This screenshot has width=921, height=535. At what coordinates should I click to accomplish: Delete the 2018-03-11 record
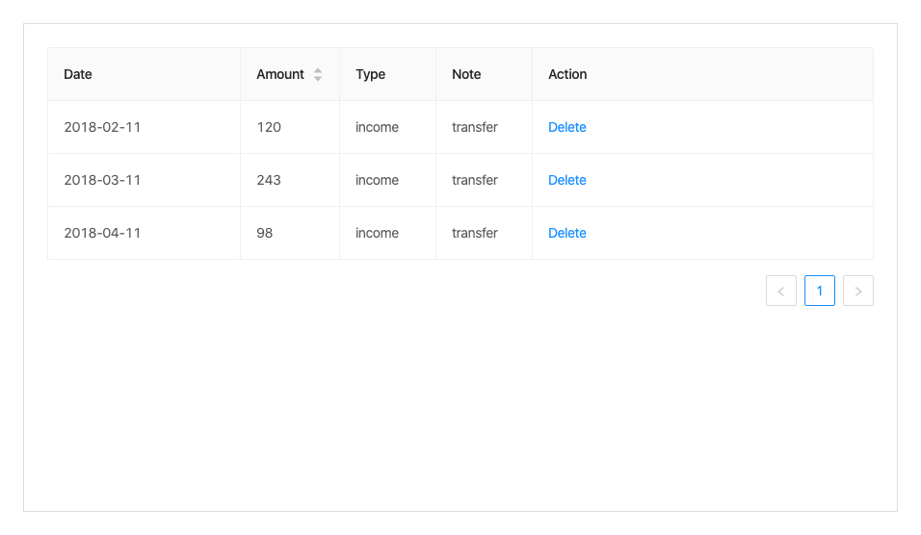567,180
